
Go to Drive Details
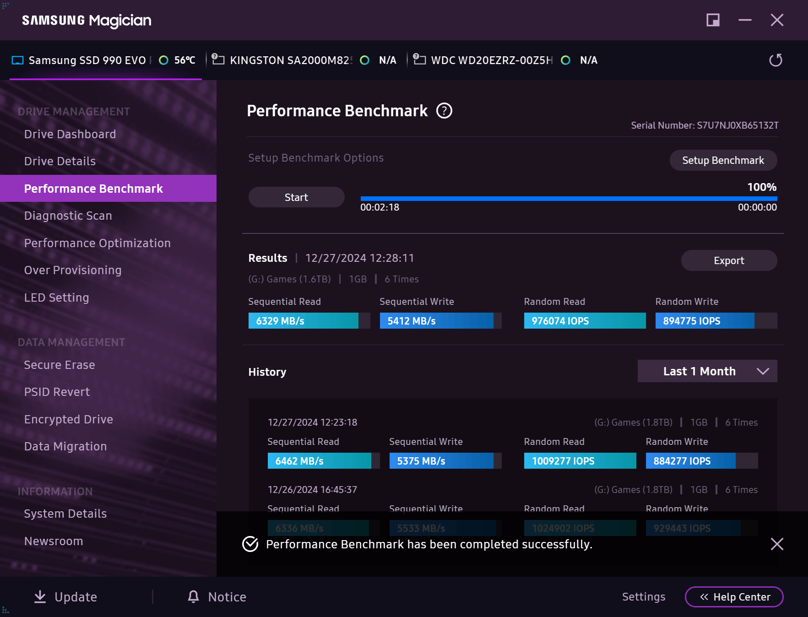pyautogui.click(x=60, y=161)
